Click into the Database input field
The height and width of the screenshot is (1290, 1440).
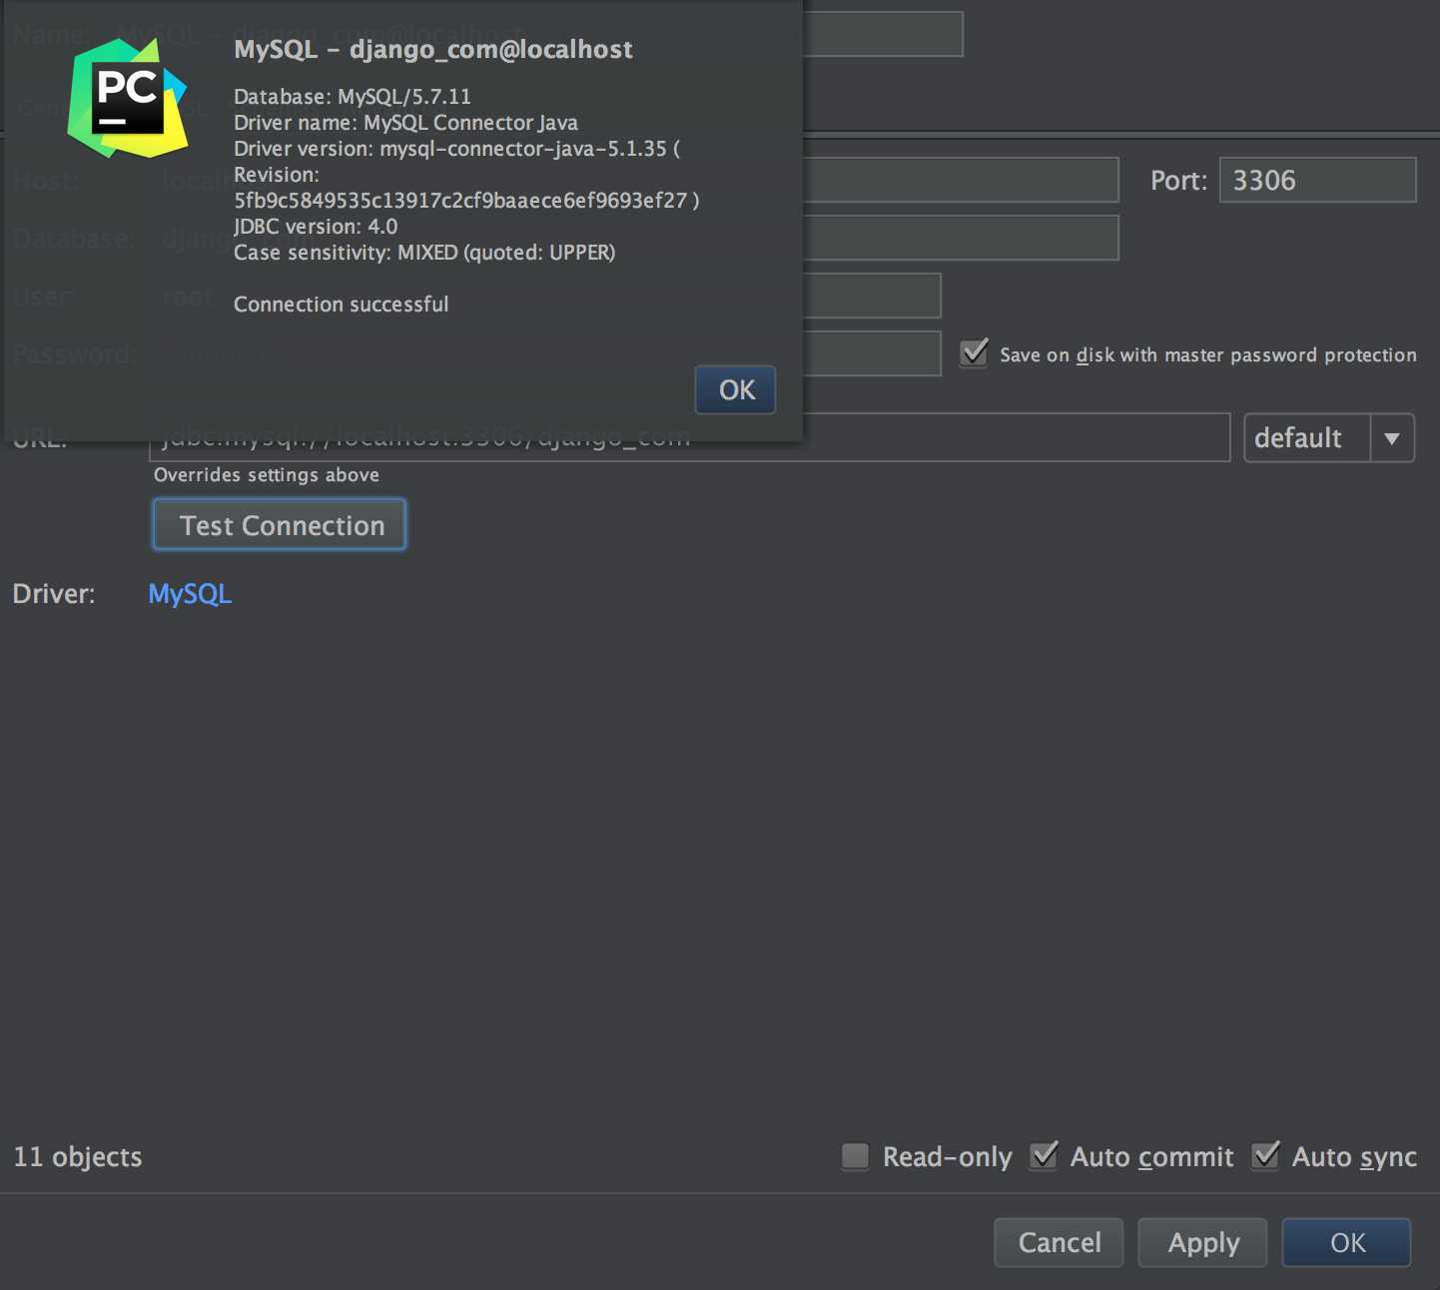point(961,238)
